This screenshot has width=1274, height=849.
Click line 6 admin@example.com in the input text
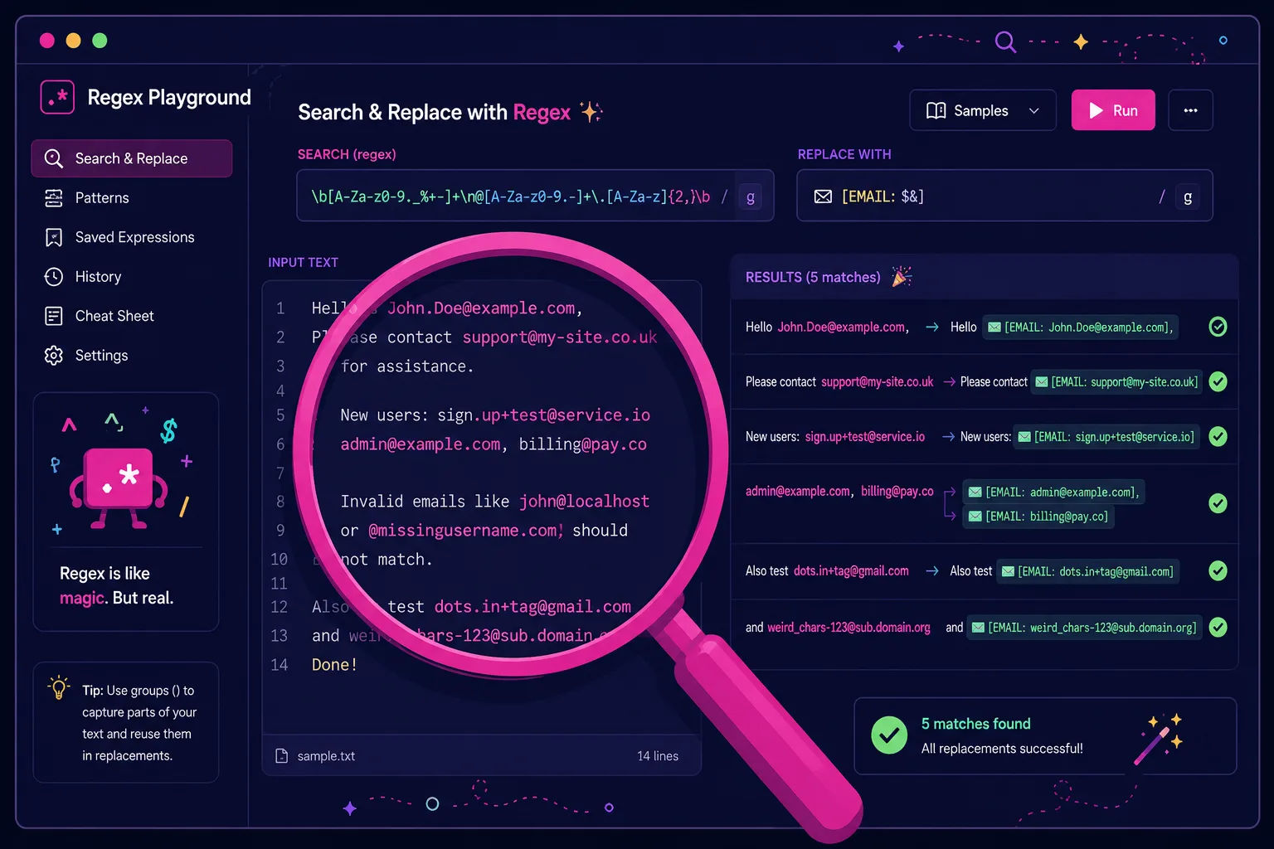coord(421,444)
